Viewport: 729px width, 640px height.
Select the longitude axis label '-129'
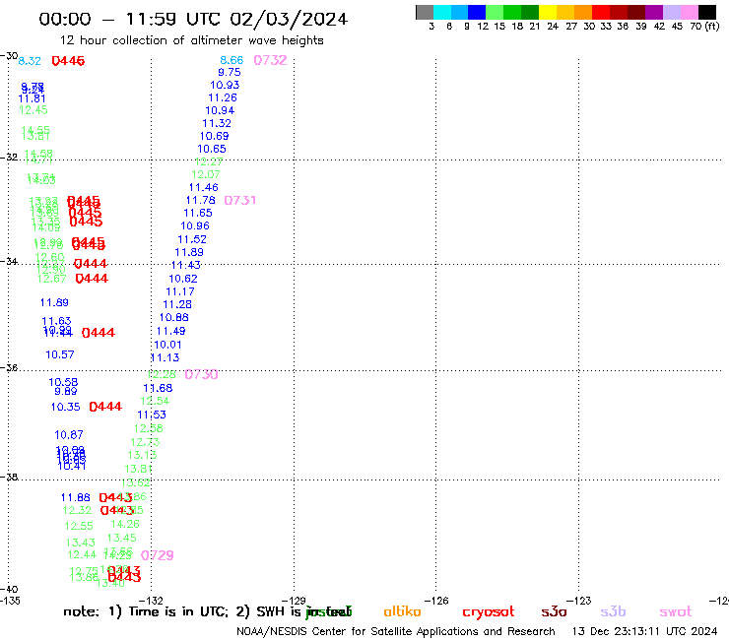click(294, 601)
